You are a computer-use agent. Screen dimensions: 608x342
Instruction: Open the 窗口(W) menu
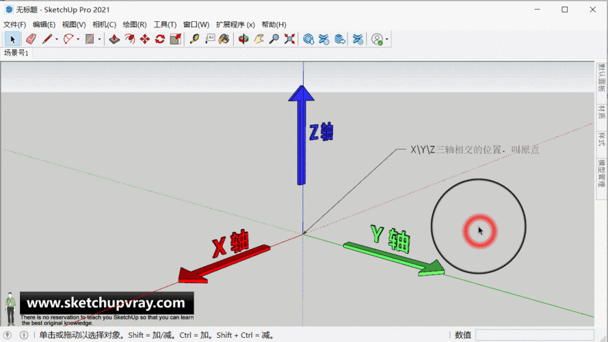click(x=196, y=25)
